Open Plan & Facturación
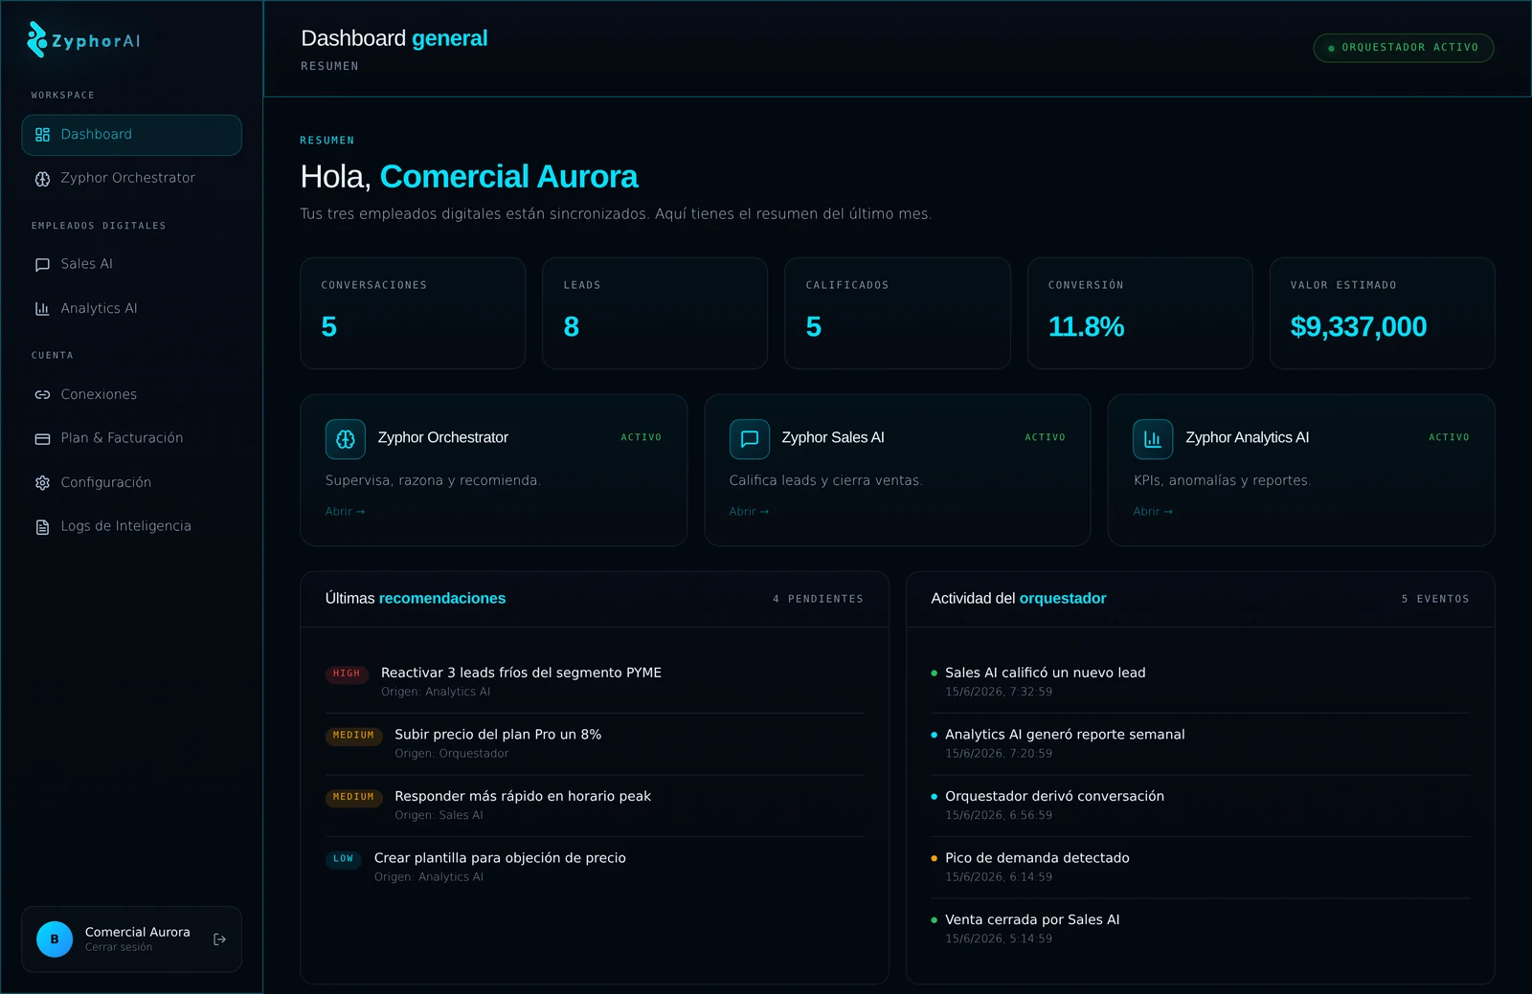Screen dimensions: 1532x994 pos(131,438)
